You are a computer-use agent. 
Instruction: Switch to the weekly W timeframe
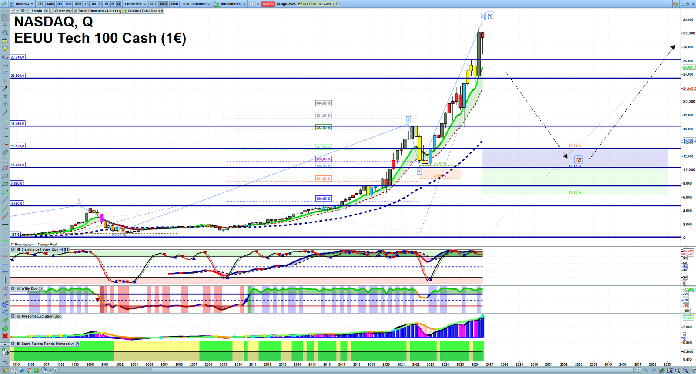(107, 4)
